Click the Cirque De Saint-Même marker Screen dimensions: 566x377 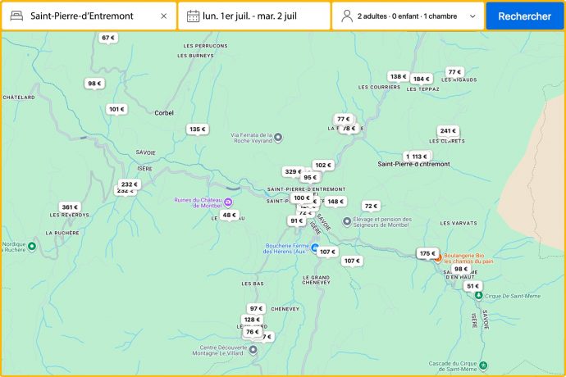click(x=478, y=295)
